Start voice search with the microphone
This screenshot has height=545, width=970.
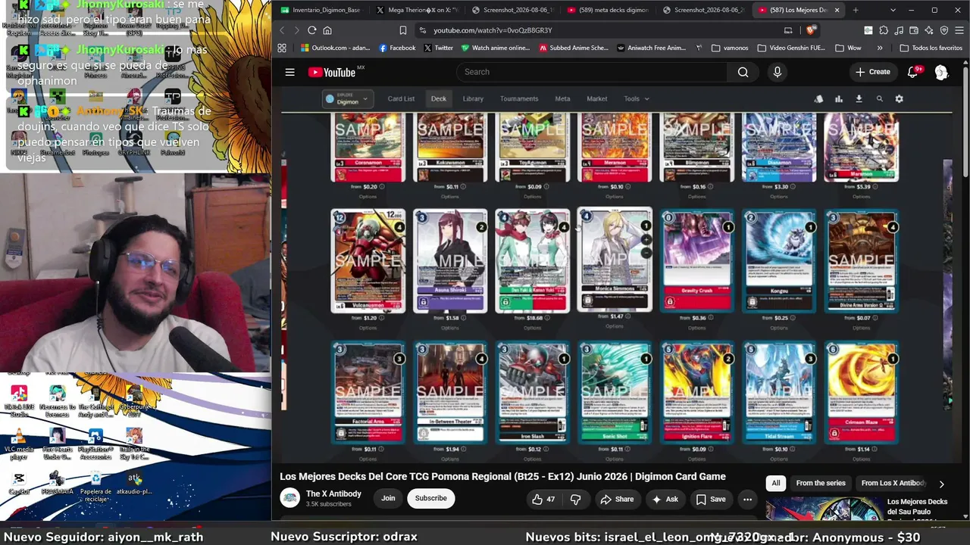click(777, 72)
